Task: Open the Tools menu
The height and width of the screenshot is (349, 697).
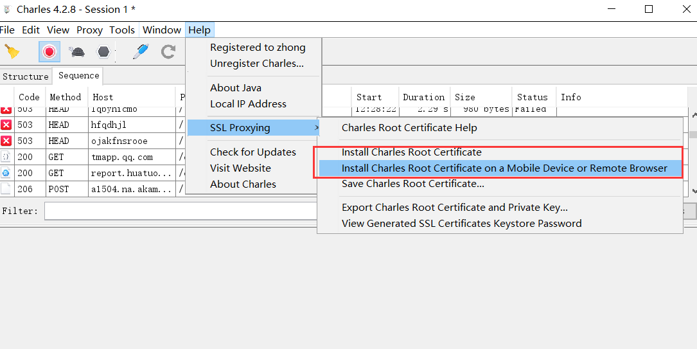Action: click(122, 30)
